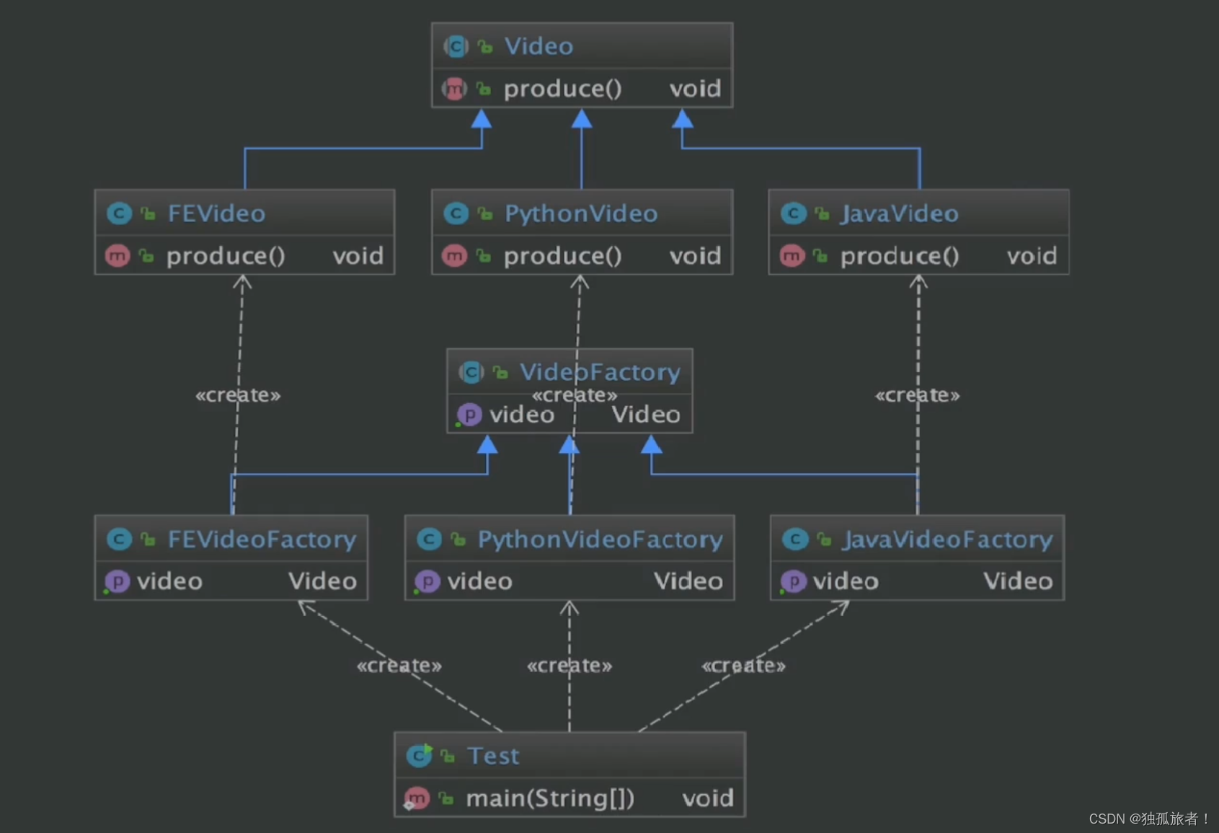
Task: Select produce() in the PythonVideo node
Action: (x=562, y=256)
